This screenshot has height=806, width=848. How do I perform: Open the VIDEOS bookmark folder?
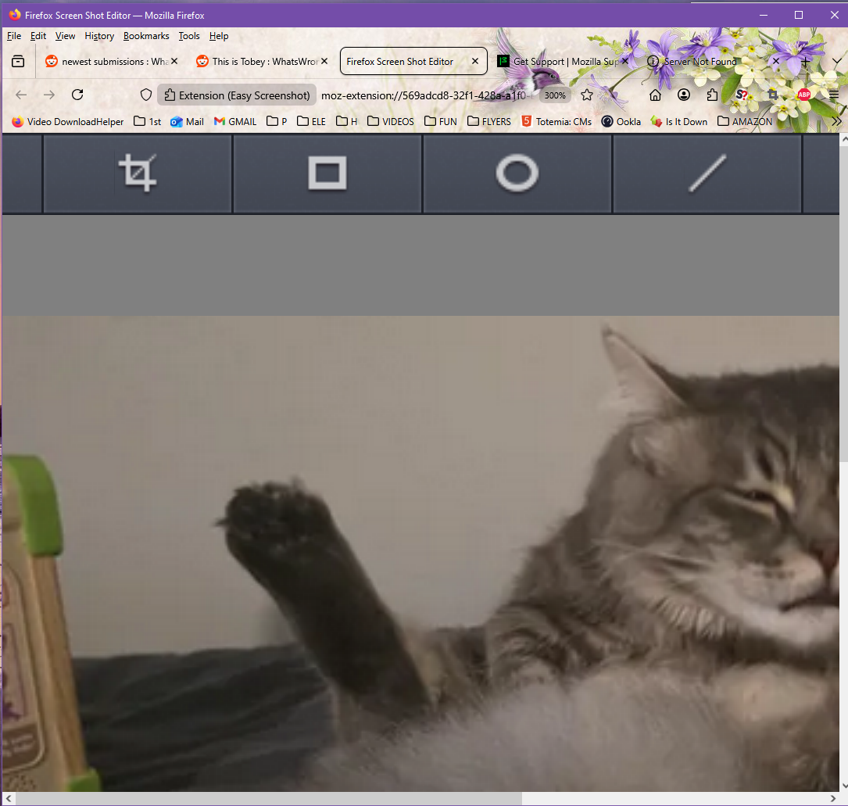tap(391, 121)
